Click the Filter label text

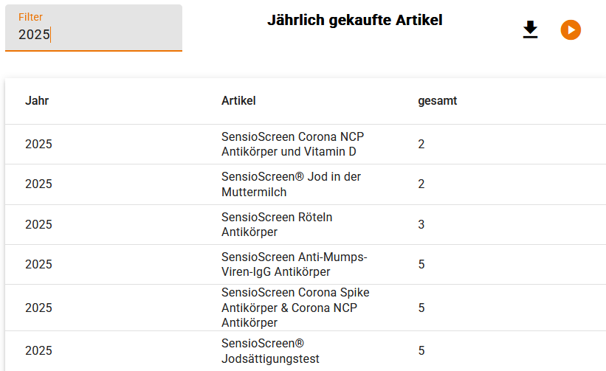[30, 17]
